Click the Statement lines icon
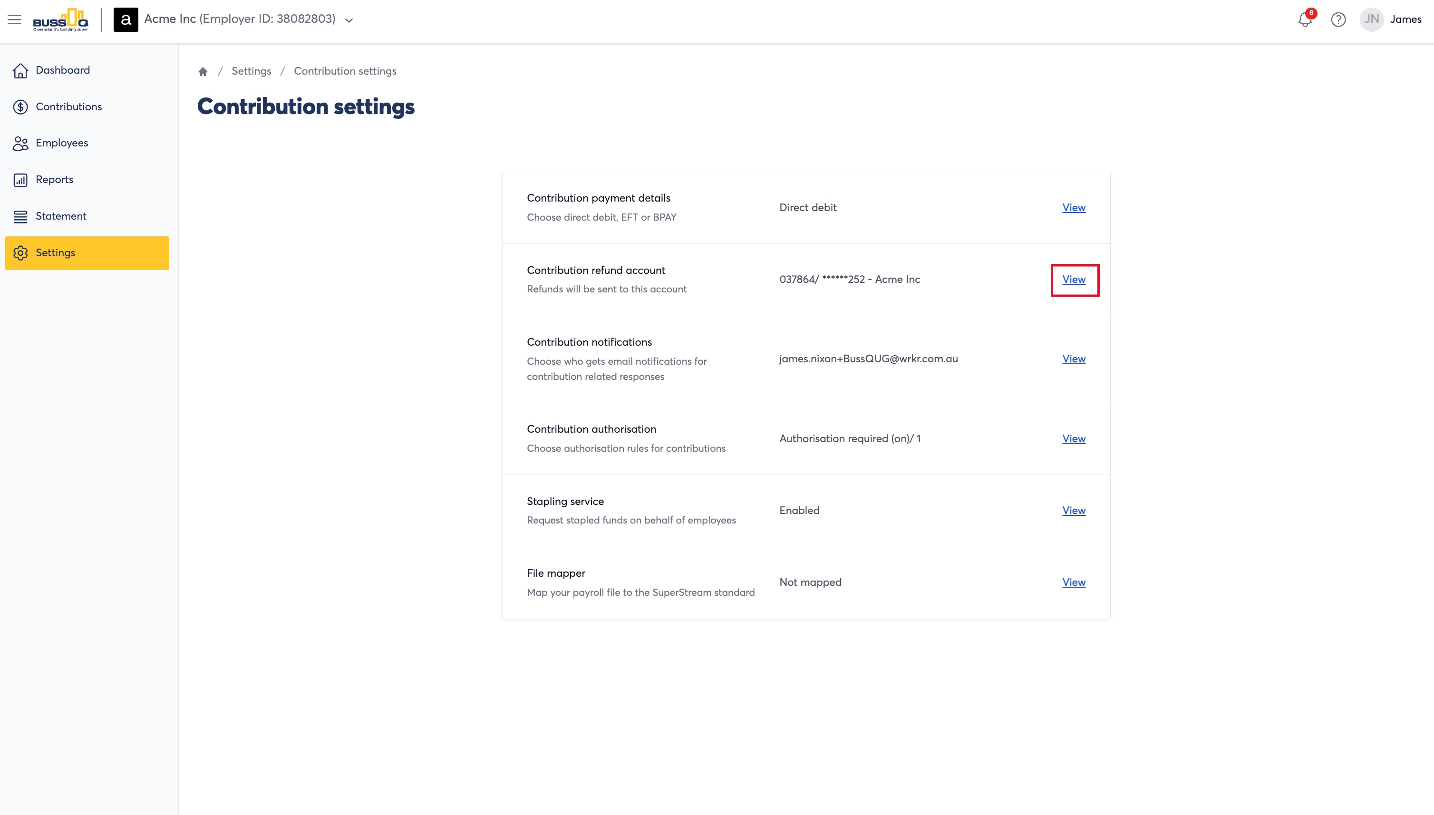The width and height of the screenshot is (1434, 815). pos(21,217)
